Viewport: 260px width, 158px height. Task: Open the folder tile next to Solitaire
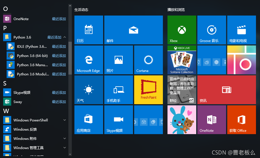(x=211, y=60)
